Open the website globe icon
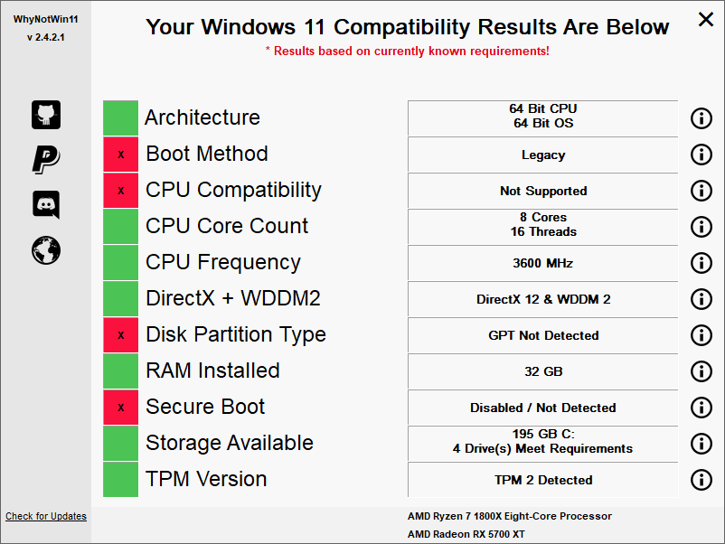 click(x=46, y=249)
